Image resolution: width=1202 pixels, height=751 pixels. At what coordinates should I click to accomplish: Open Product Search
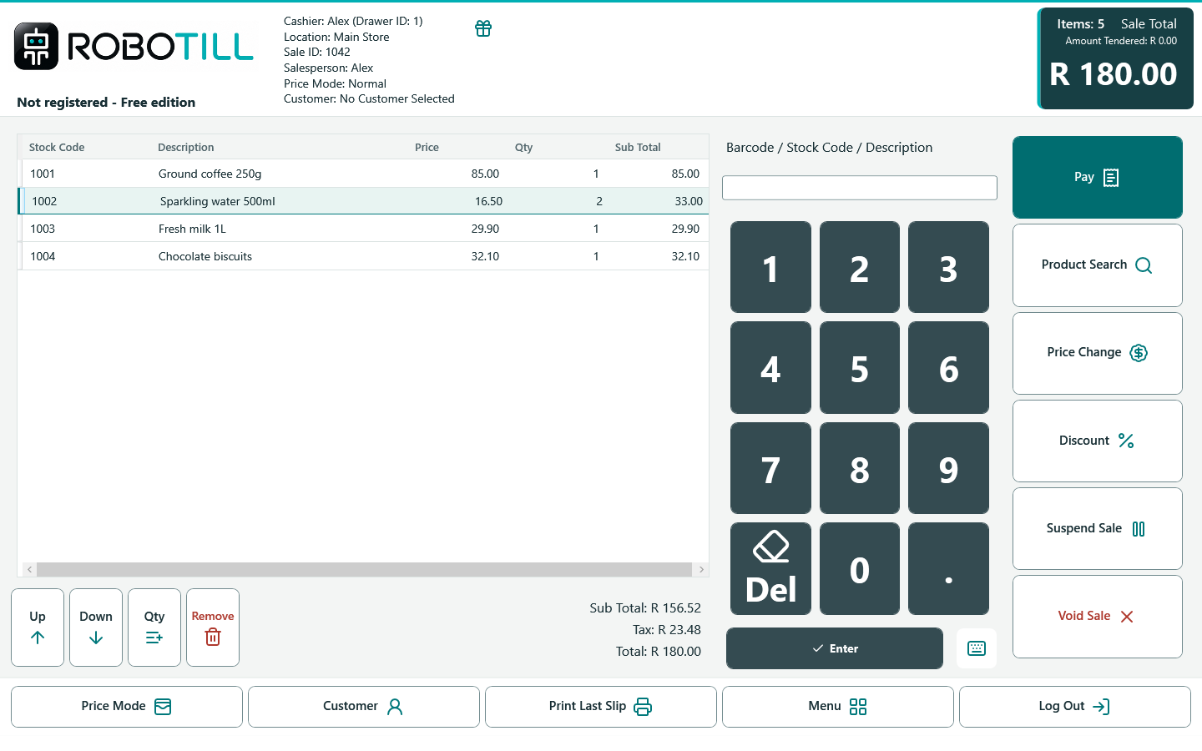[1098, 265]
